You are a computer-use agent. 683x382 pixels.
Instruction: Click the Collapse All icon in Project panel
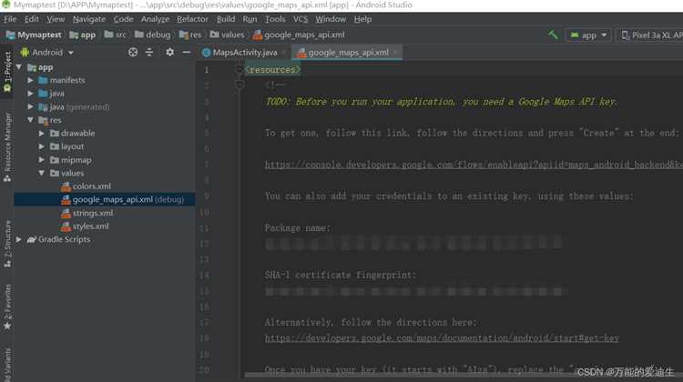pos(149,52)
